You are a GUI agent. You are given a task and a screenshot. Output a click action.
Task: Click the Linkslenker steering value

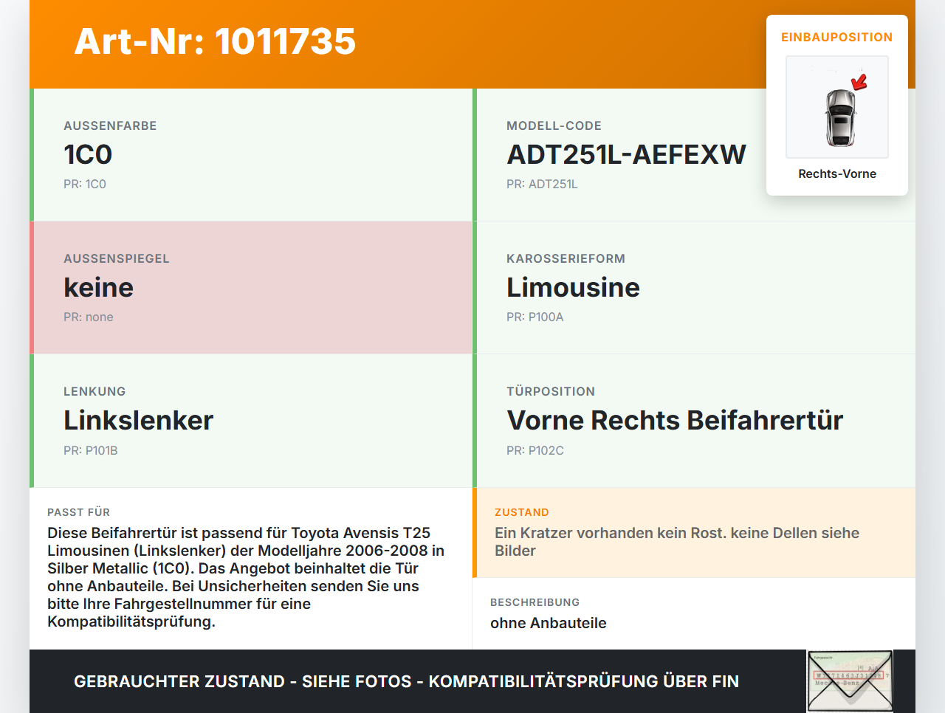click(x=138, y=420)
